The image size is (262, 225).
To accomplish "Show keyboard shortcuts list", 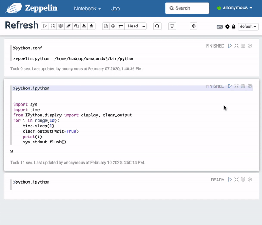I will tap(220, 27).
